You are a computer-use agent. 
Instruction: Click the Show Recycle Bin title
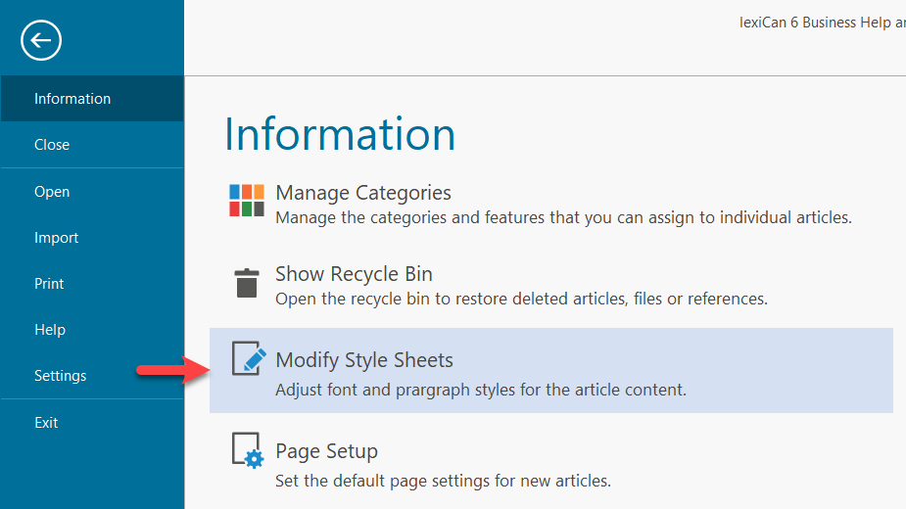(x=354, y=274)
